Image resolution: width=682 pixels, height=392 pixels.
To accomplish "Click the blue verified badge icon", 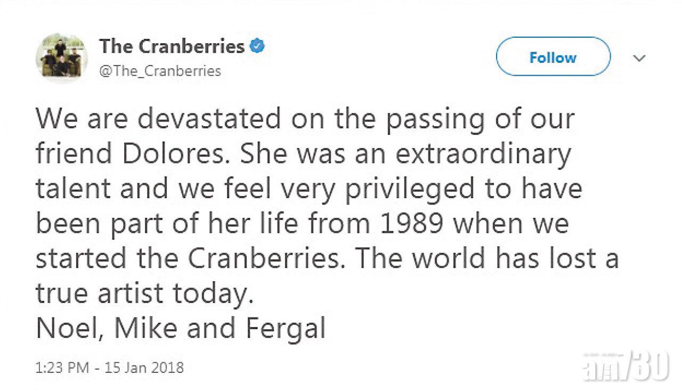I will (x=258, y=47).
